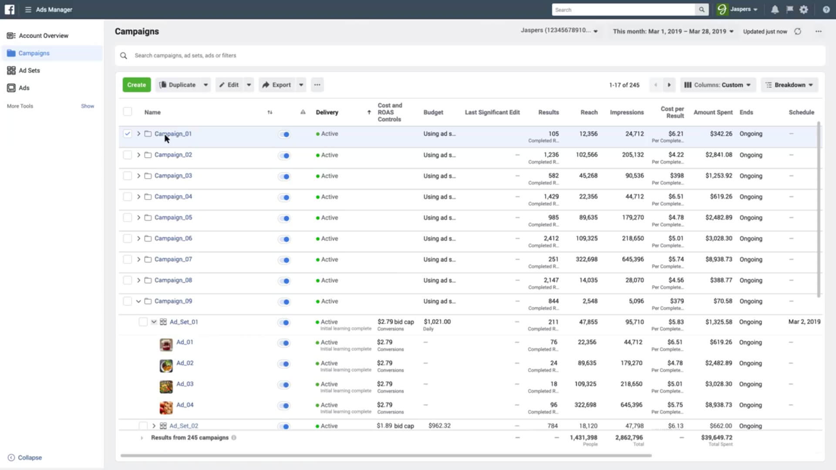The width and height of the screenshot is (836, 470).
Task: Click the notifications bell icon
Action: (x=775, y=10)
